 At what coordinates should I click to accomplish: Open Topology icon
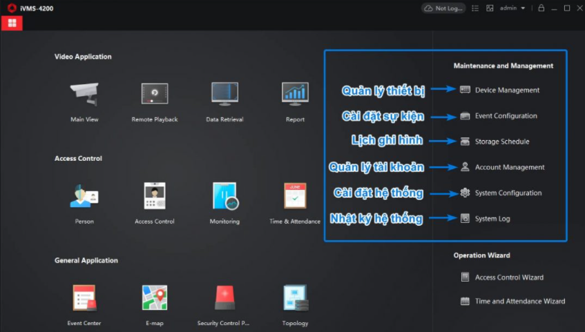[x=296, y=297]
